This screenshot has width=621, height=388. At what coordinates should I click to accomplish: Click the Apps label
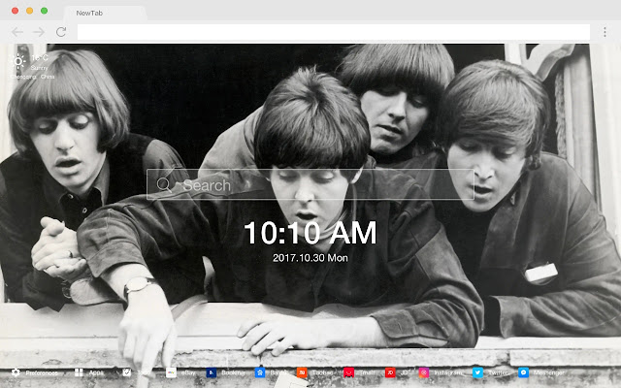click(x=96, y=372)
